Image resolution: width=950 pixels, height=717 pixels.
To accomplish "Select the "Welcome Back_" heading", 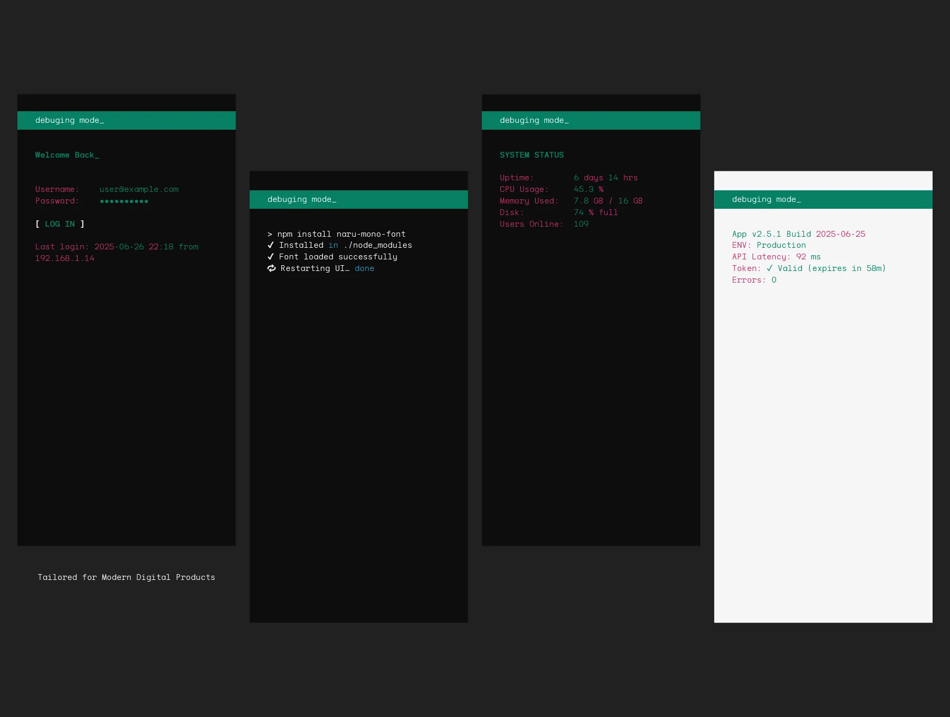I will click(x=67, y=155).
